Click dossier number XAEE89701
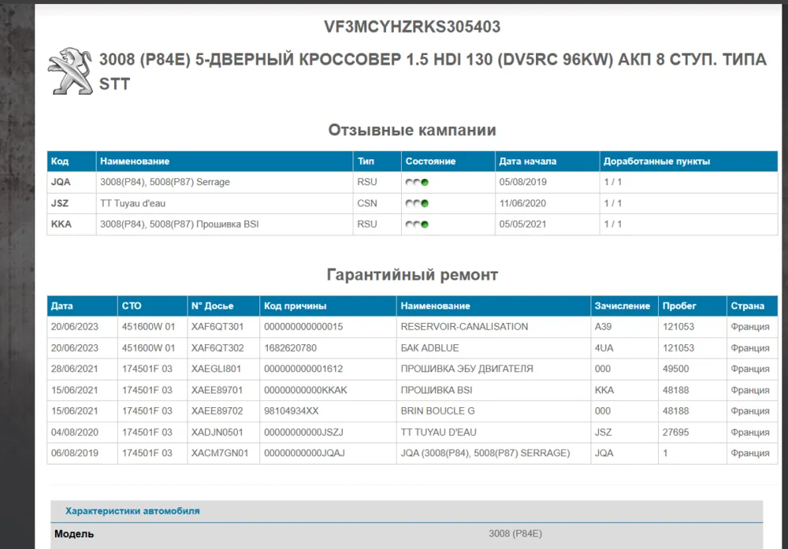The image size is (788, 549). click(217, 390)
